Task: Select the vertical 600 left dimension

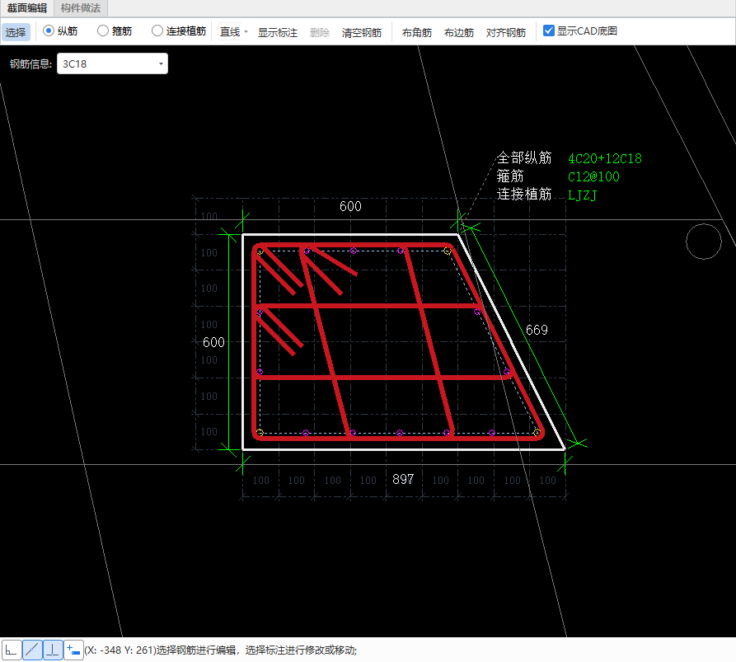Action: 213,342
